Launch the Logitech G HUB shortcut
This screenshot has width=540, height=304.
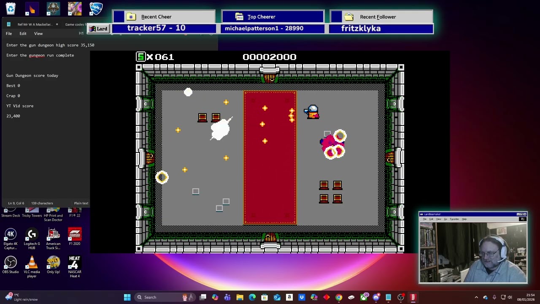pyautogui.click(x=32, y=239)
